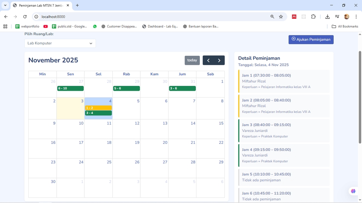Viewport: 362px width, 203px height.
Task: Open the webportfolio bookmark
Action: tap(27, 26)
